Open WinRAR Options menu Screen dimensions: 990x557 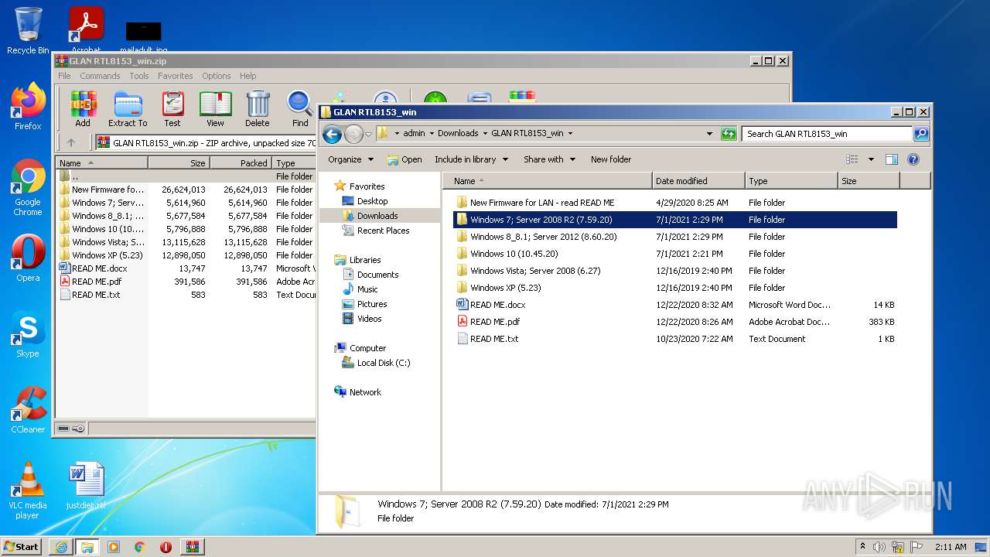[217, 76]
